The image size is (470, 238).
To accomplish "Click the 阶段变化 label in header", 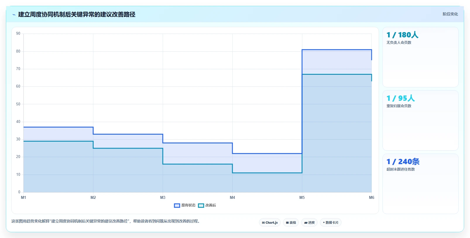I will [450, 14].
